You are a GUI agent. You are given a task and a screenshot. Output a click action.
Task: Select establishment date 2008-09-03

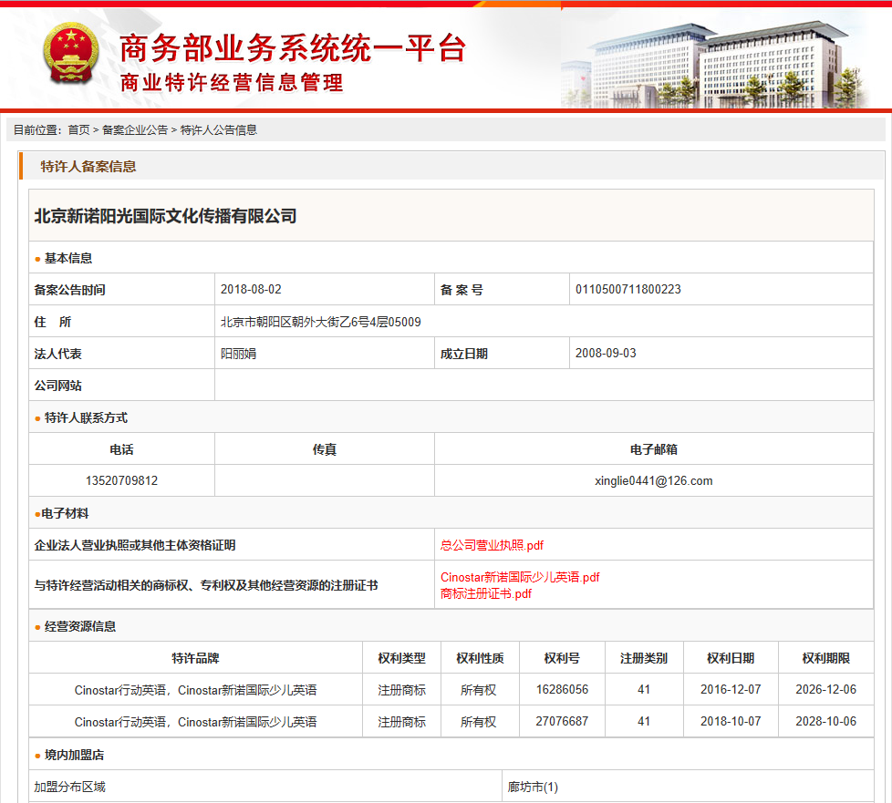[x=606, y=353]
